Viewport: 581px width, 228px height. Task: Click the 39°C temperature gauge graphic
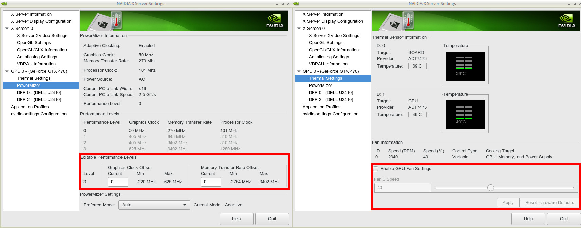pos(465,66)
